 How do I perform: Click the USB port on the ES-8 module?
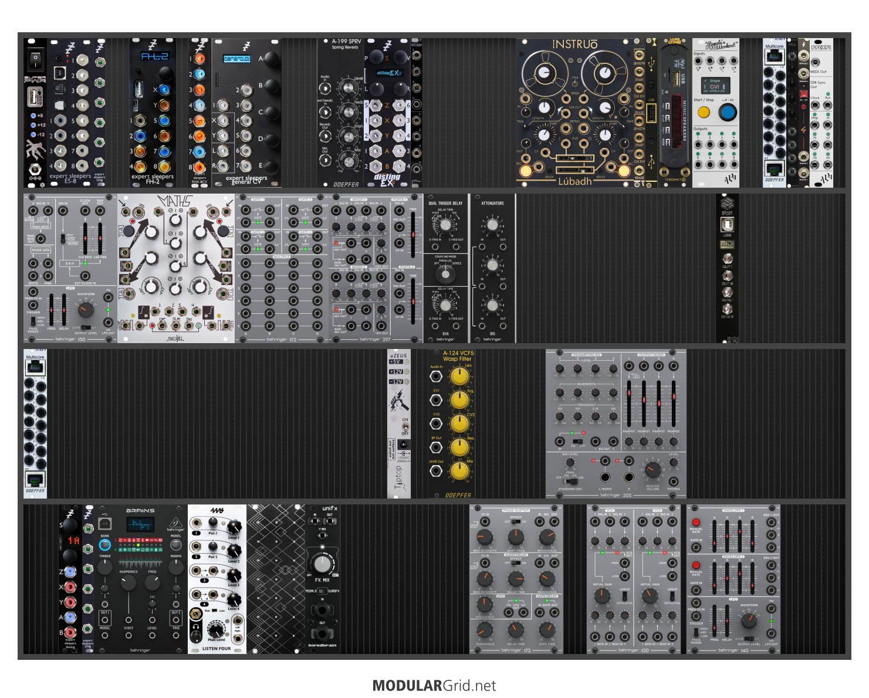coord(60,73)
